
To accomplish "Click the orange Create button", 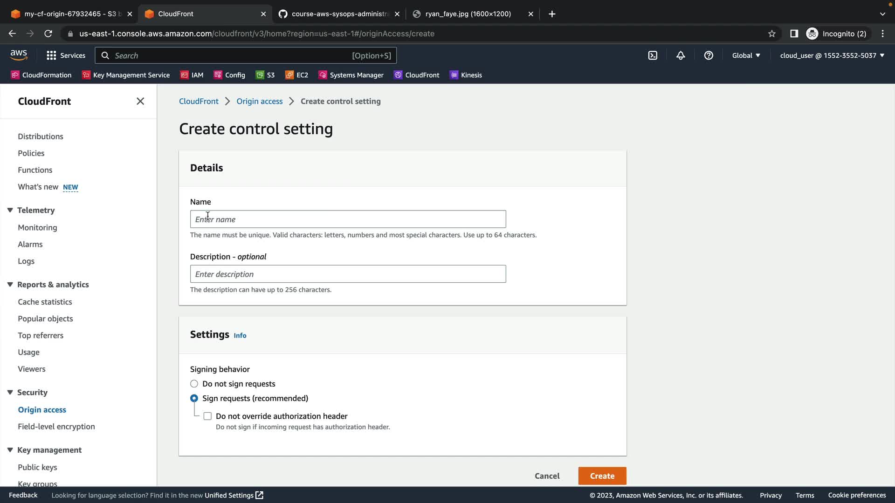I will pos(602,476).
